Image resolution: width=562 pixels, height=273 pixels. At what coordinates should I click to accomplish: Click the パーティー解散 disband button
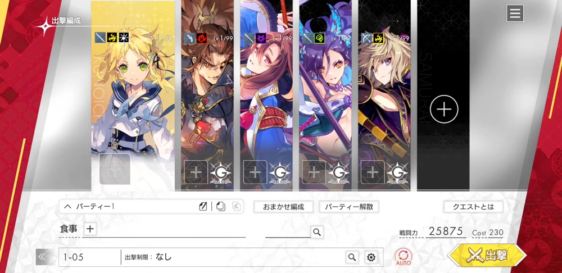click(349, 207)
